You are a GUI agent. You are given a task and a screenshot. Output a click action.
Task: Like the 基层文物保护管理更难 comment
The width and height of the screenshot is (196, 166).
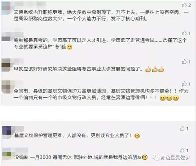point(182,129)
